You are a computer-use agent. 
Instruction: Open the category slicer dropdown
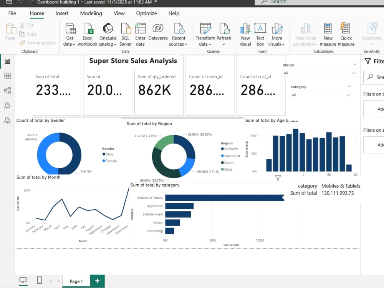click(321, 95)
